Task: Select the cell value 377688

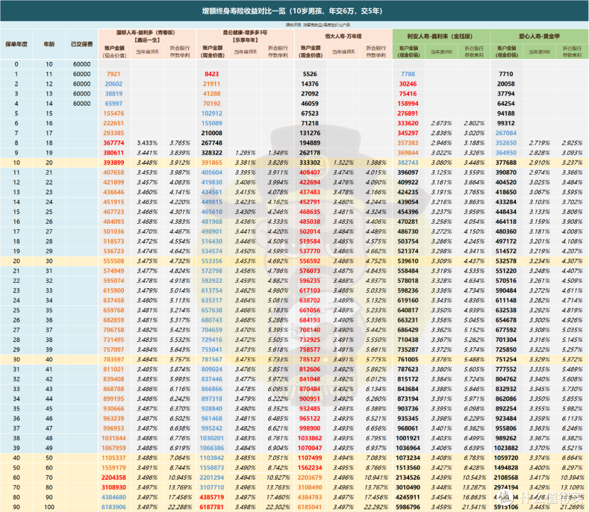Action: coord(506,163)
